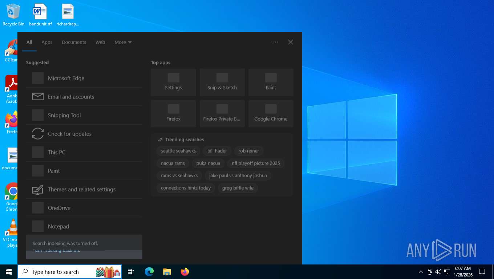Select Check for updates suggestion
Screen dimensions: 494x279
coord(84,134)
